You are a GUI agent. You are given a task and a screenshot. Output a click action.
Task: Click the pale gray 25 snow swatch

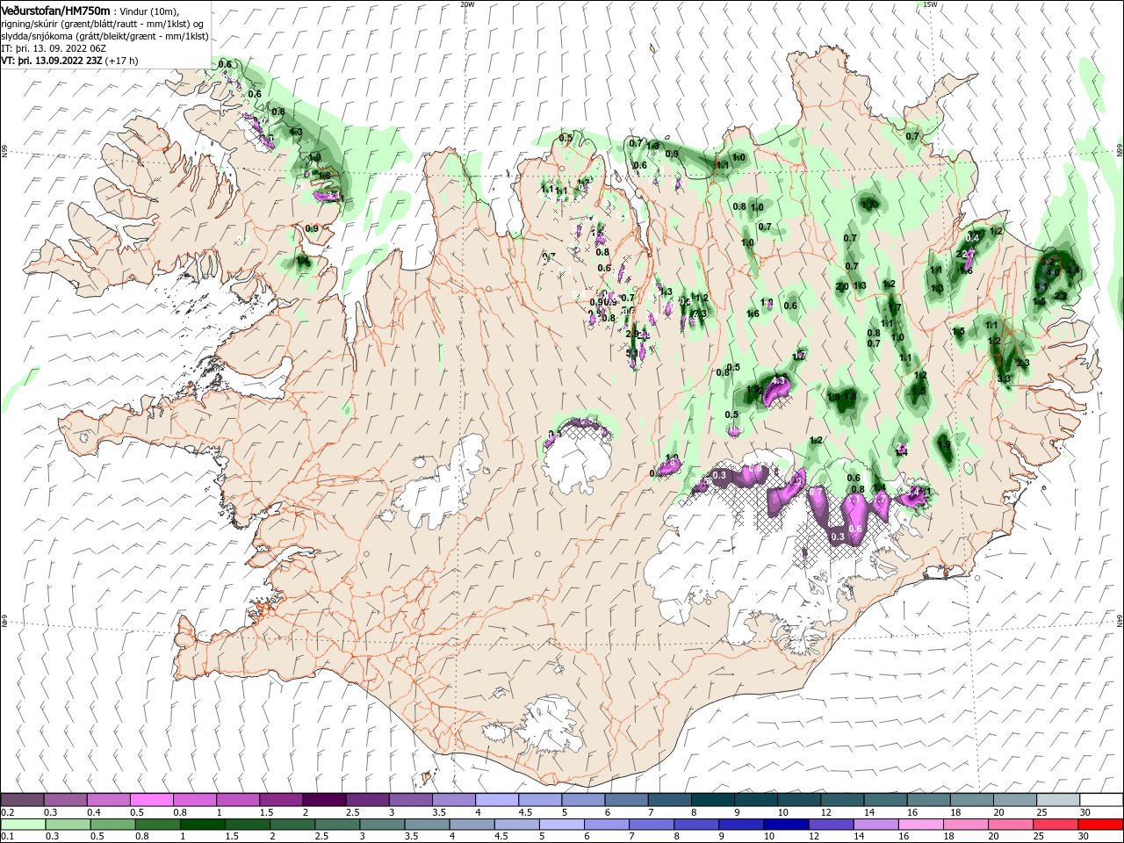tap(1058, 800)
